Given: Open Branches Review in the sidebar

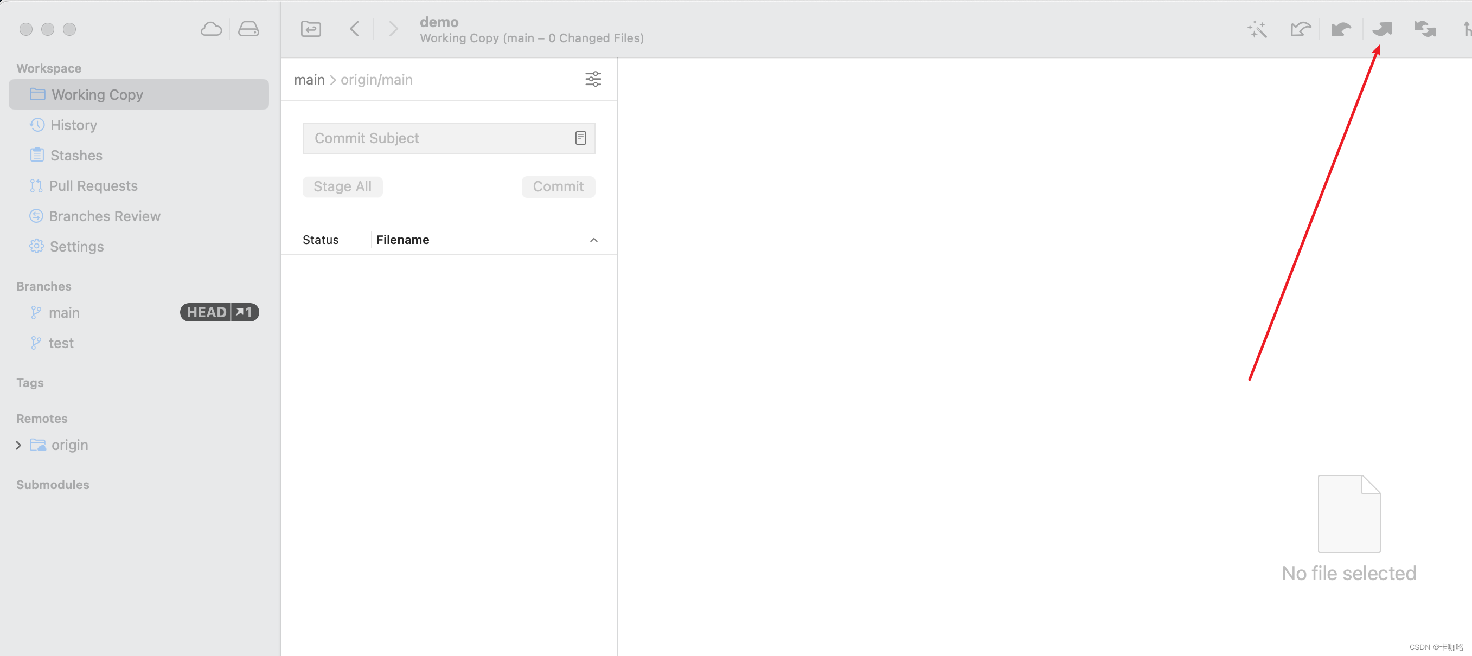Looking at the screenshot, I should (x=104, y=216).
